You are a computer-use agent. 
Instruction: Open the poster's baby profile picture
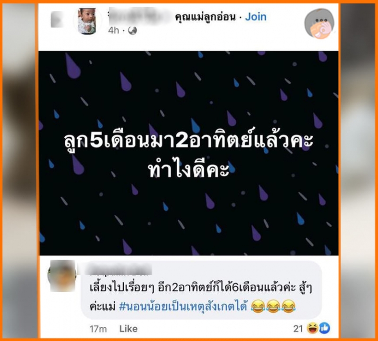pos(87,21)
